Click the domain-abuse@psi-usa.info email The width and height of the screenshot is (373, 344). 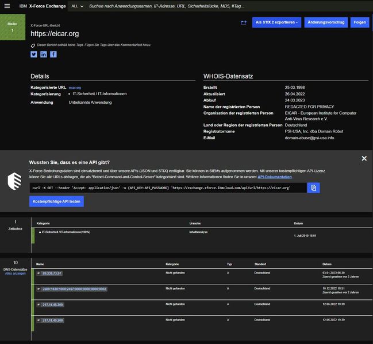coord(309,138)
